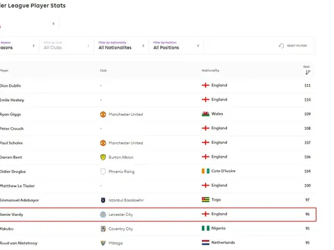Click the Leicester City crest icon
The height and width of the screenshot is (250, 334).
[x=103, y=215]
